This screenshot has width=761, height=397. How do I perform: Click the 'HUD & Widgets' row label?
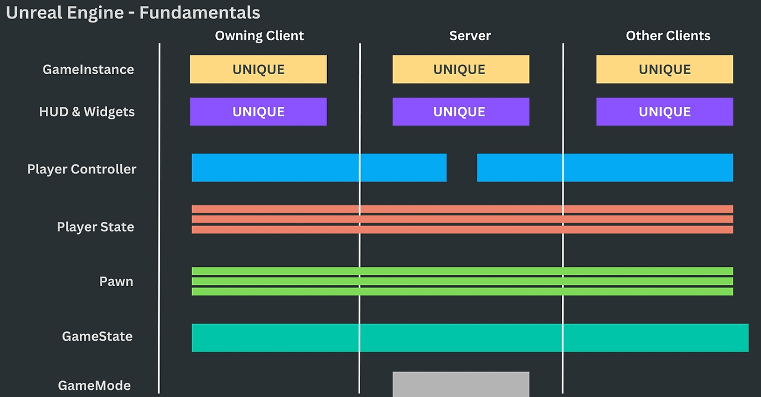[x=87, y=112]
